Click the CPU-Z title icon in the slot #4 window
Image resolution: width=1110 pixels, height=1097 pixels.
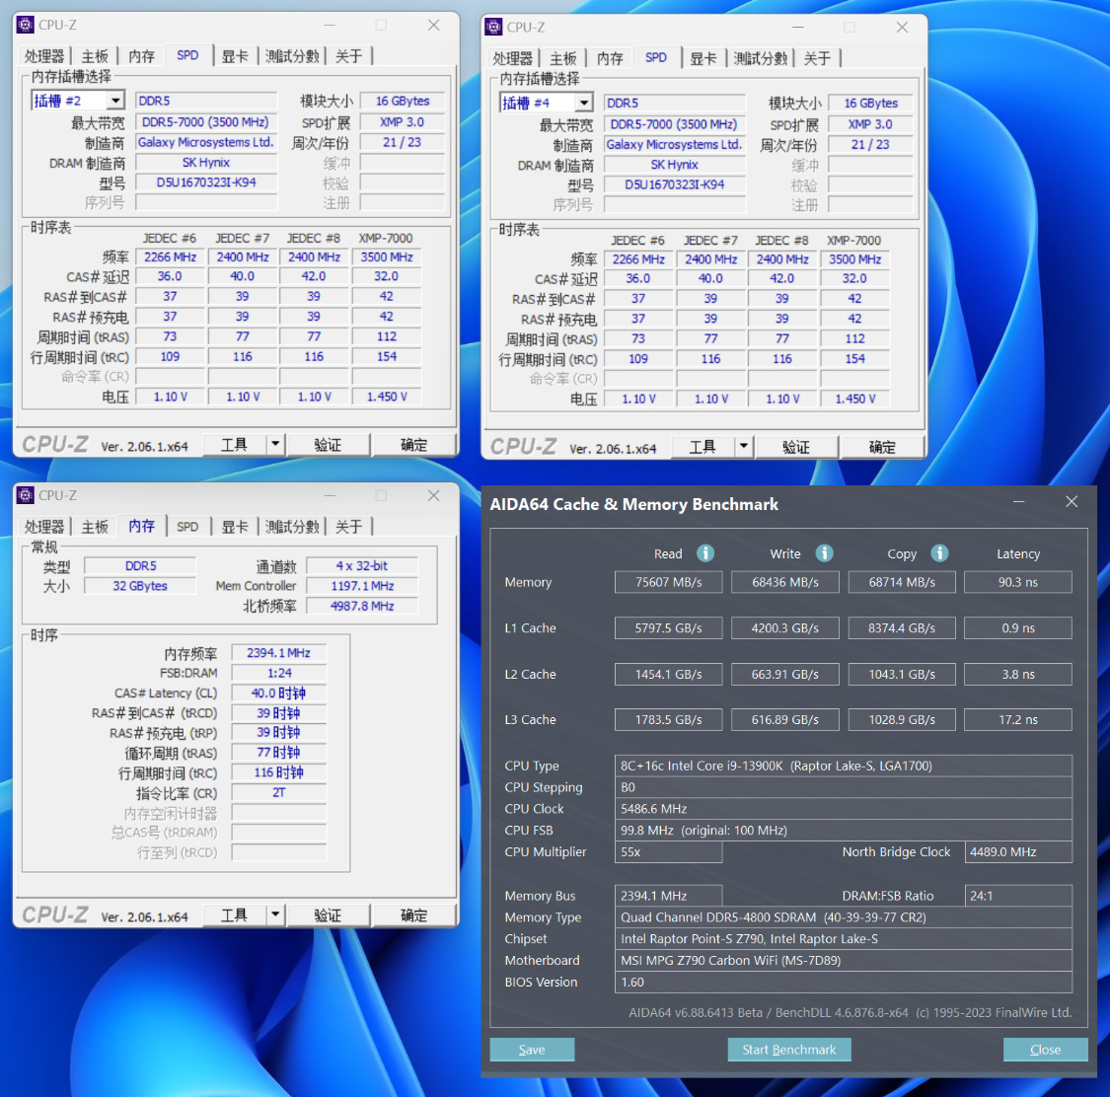click(x=493, y=27)
